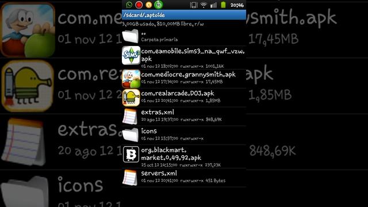Tap the '1001,16K' size of Sims3 apk
The height and width of the screenshot is (207, 368).
point(214,66)
